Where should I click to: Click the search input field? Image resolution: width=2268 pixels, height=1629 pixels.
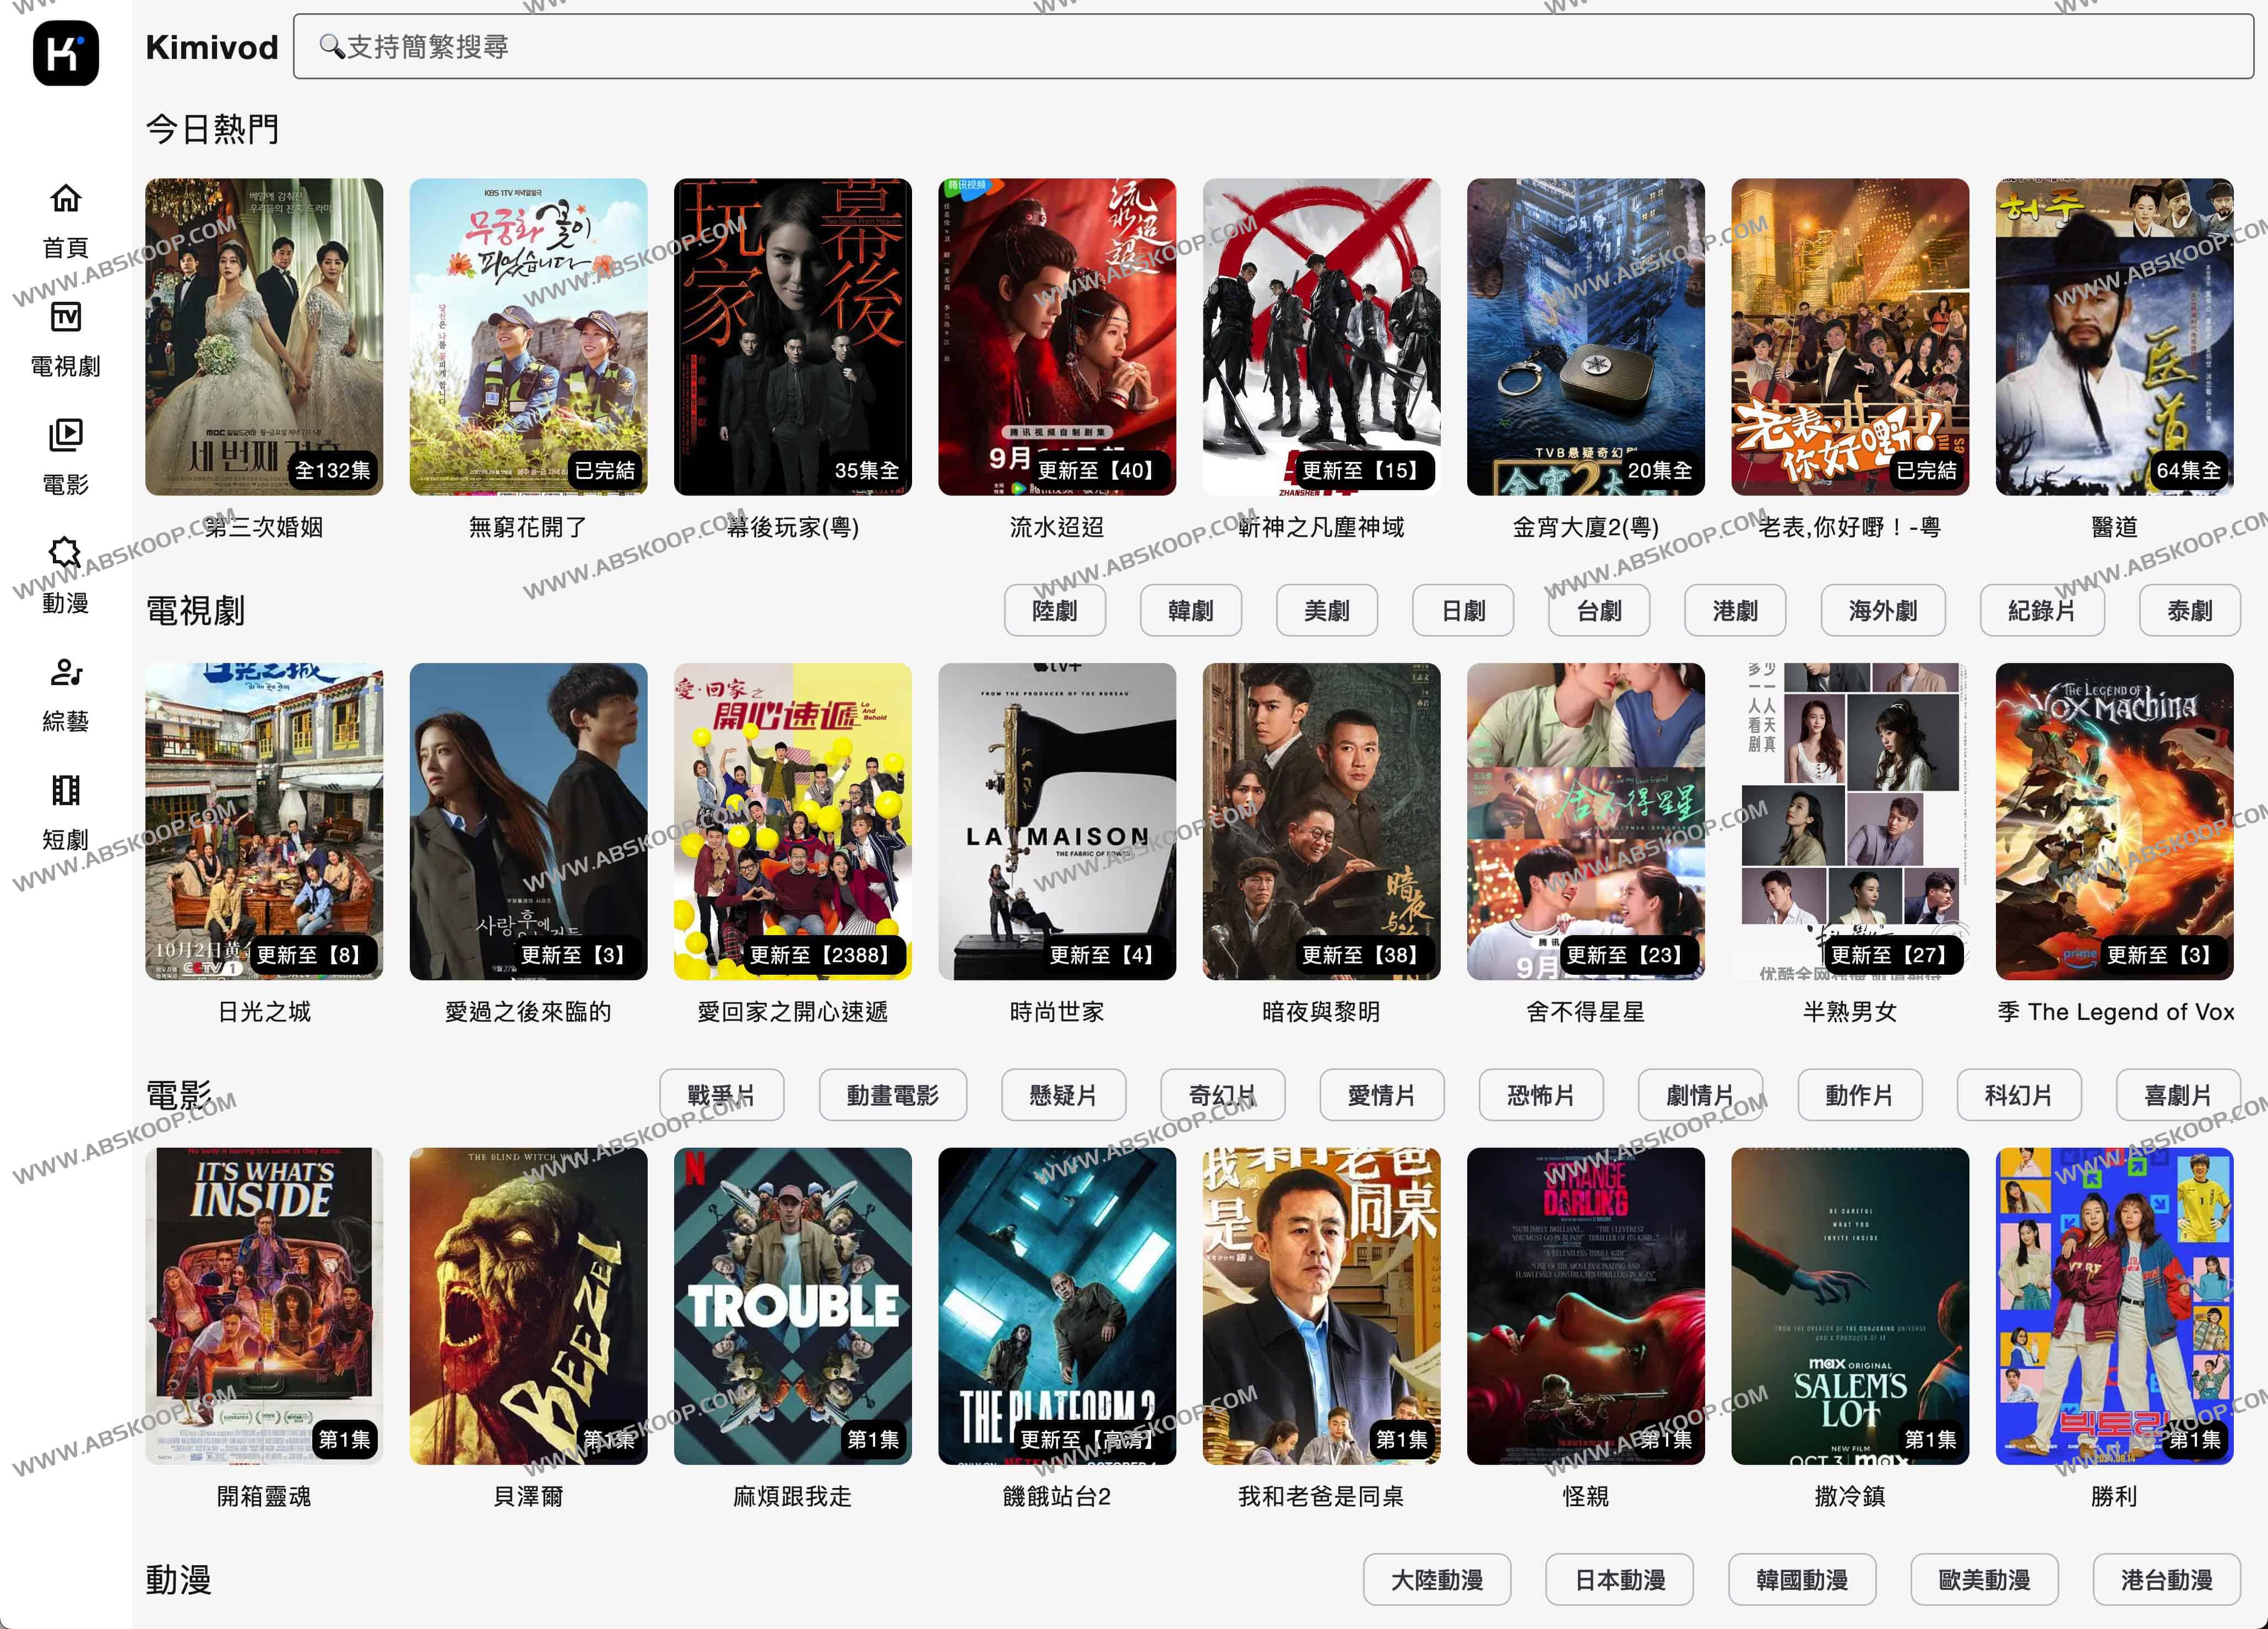tap(1270, 46)
